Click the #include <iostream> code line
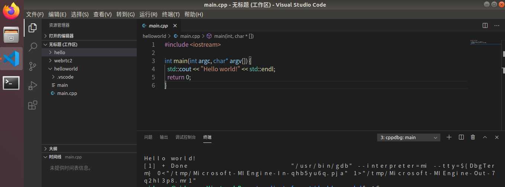Viewport: 505px width, 187px height. click(193, 45)
